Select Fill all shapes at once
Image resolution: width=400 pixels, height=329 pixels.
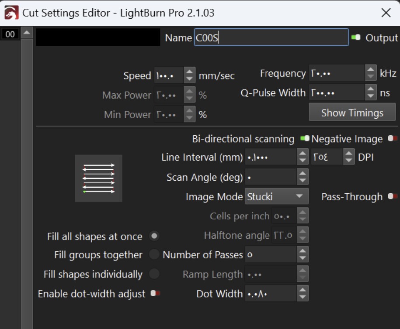[154, 236]
